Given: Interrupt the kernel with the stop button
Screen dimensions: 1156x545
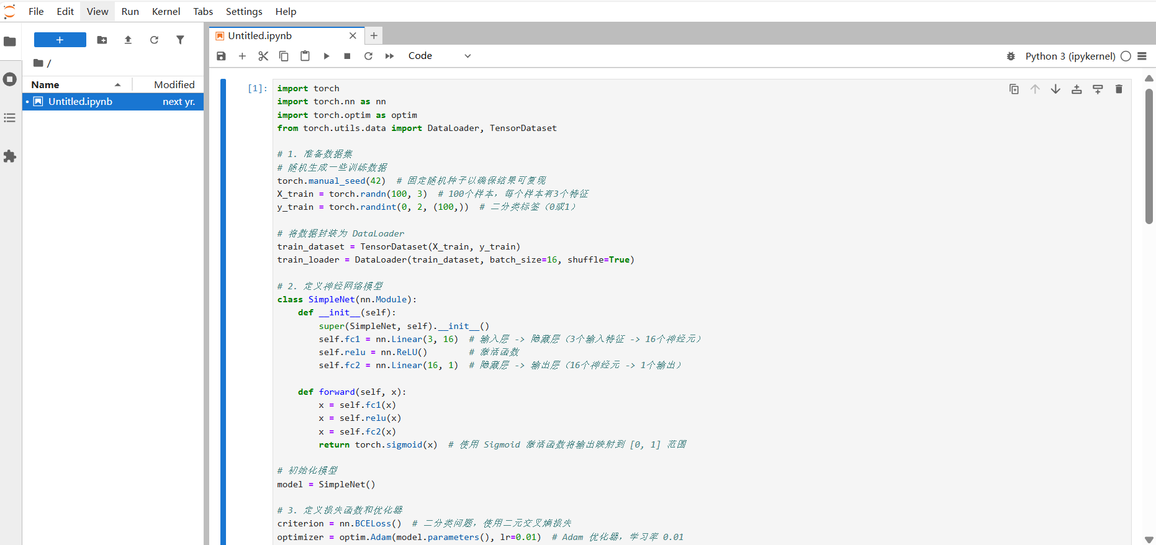Looking at the screenshot, I should pos(347,56).
